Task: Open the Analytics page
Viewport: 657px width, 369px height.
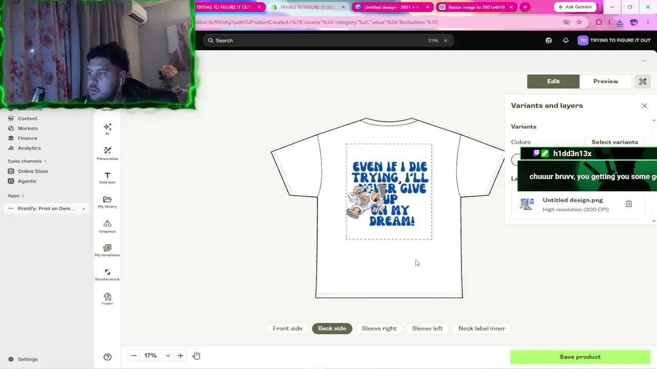Action: (x=29, y=148)
